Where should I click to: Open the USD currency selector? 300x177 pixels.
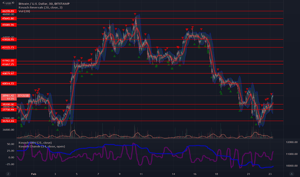coord(8,3)
